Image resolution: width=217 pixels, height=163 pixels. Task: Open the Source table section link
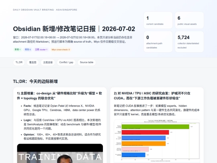tap(86, 62)
